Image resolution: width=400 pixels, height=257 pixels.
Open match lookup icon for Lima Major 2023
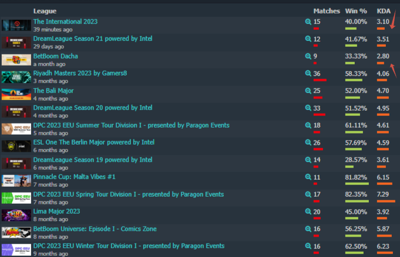coord(308,211)
